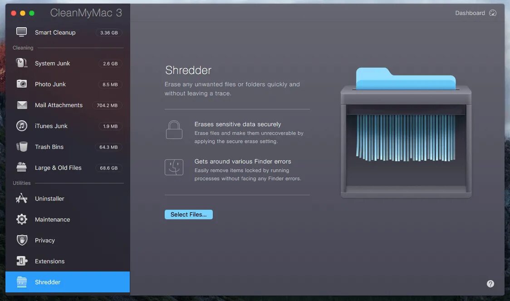Click the 704.2 MB Mail Attachments badge
Viewport: 510px width, 301px height.
(x=107, y=105)
